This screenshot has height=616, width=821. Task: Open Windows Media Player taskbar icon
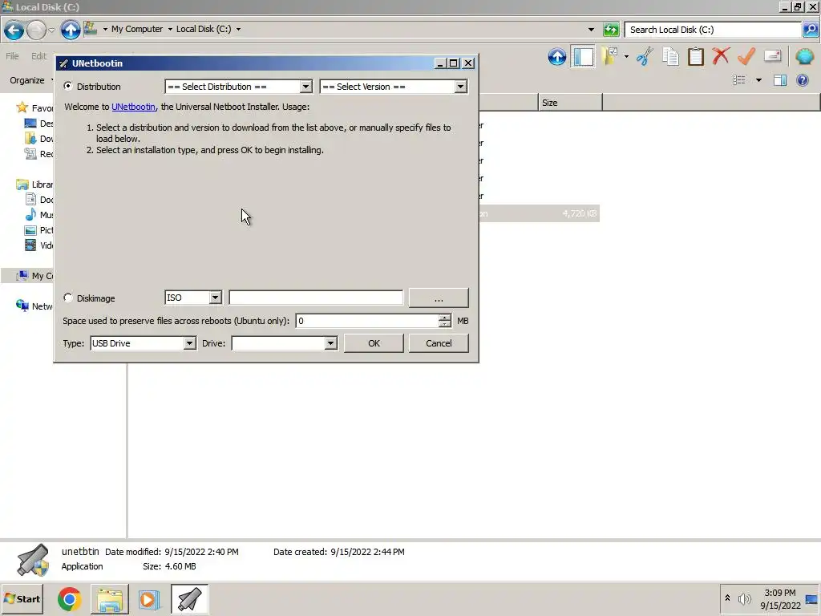tap(149, 599)
